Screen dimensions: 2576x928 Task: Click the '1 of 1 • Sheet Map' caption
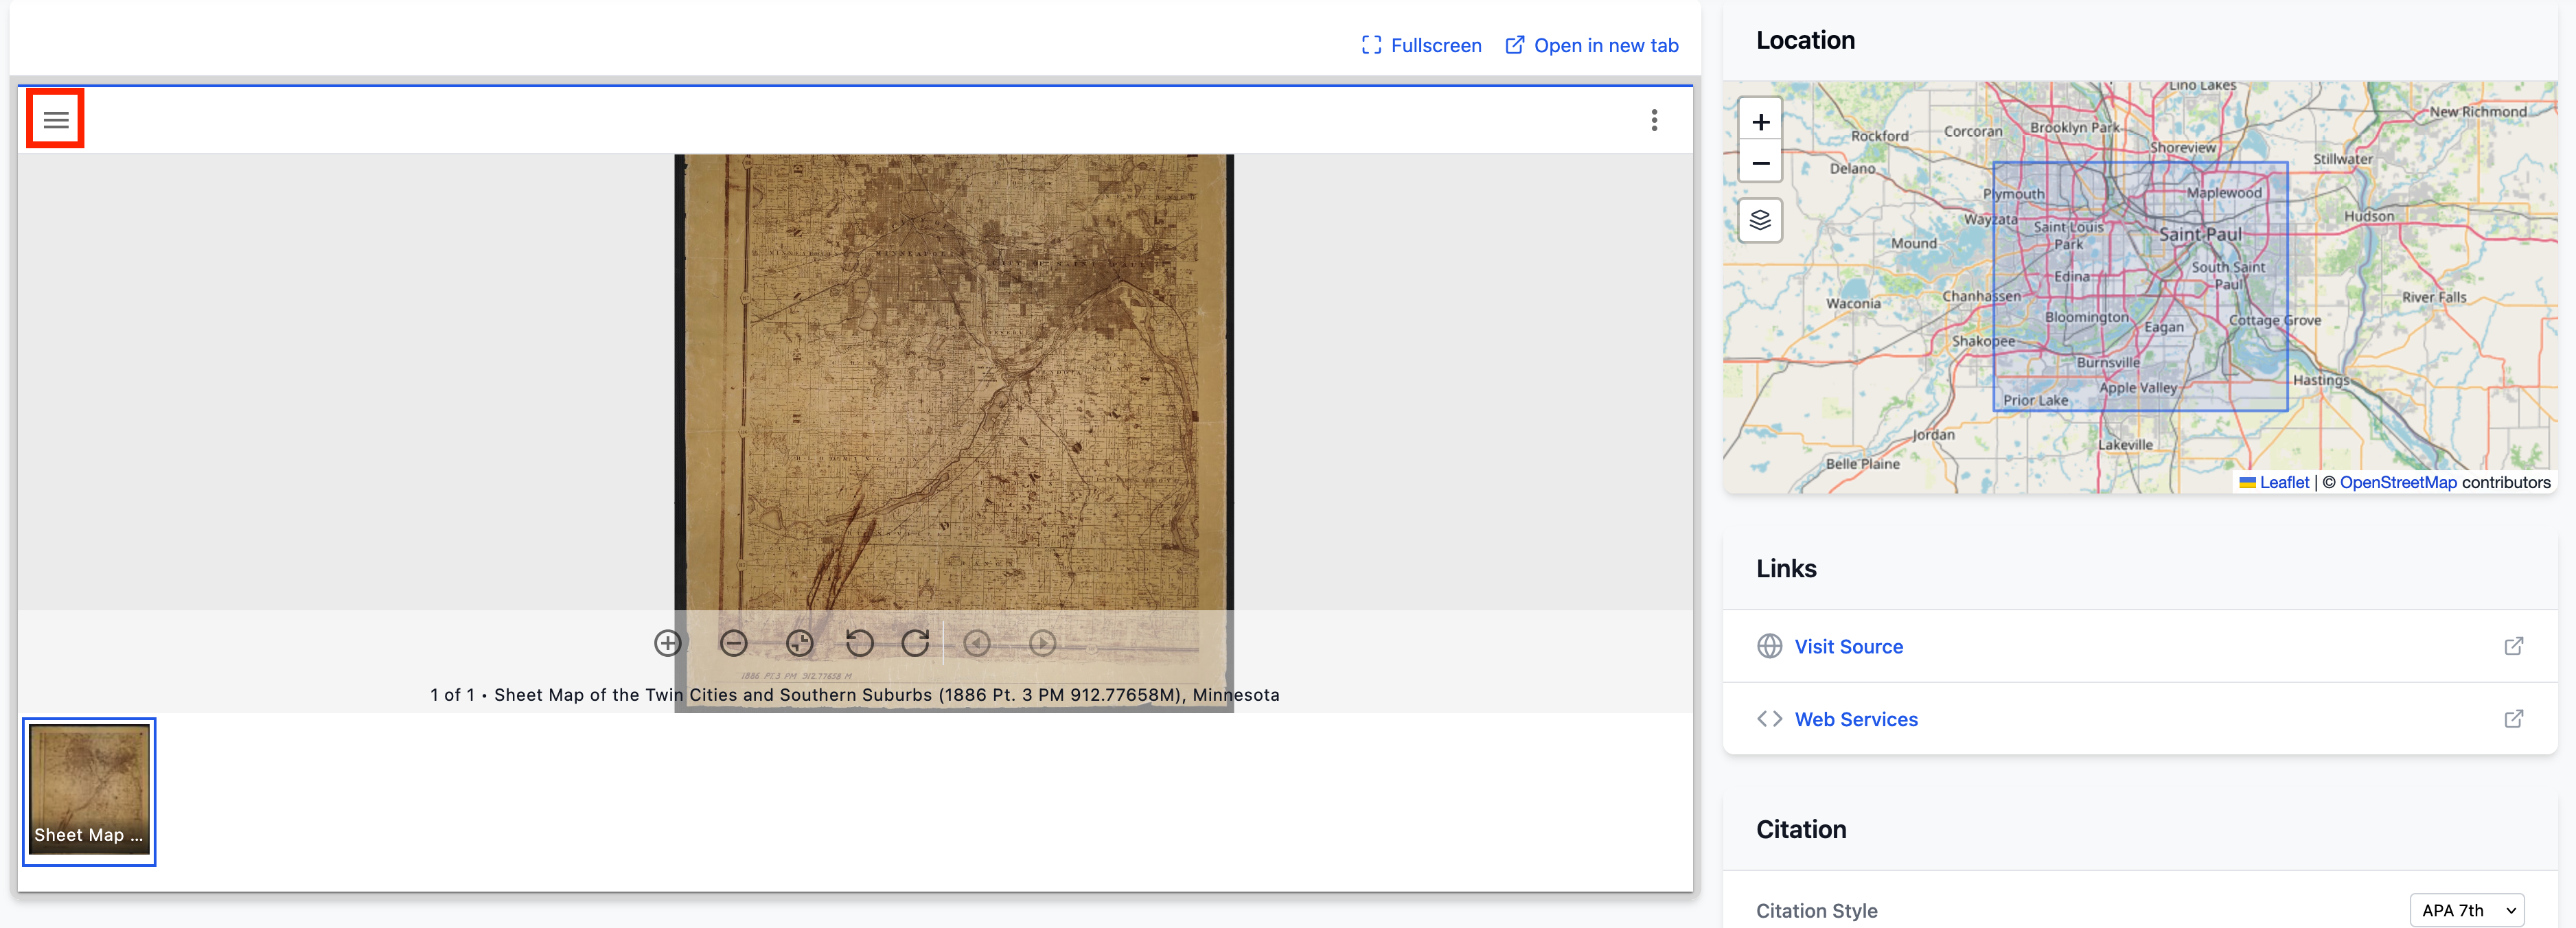click(855, 695)
